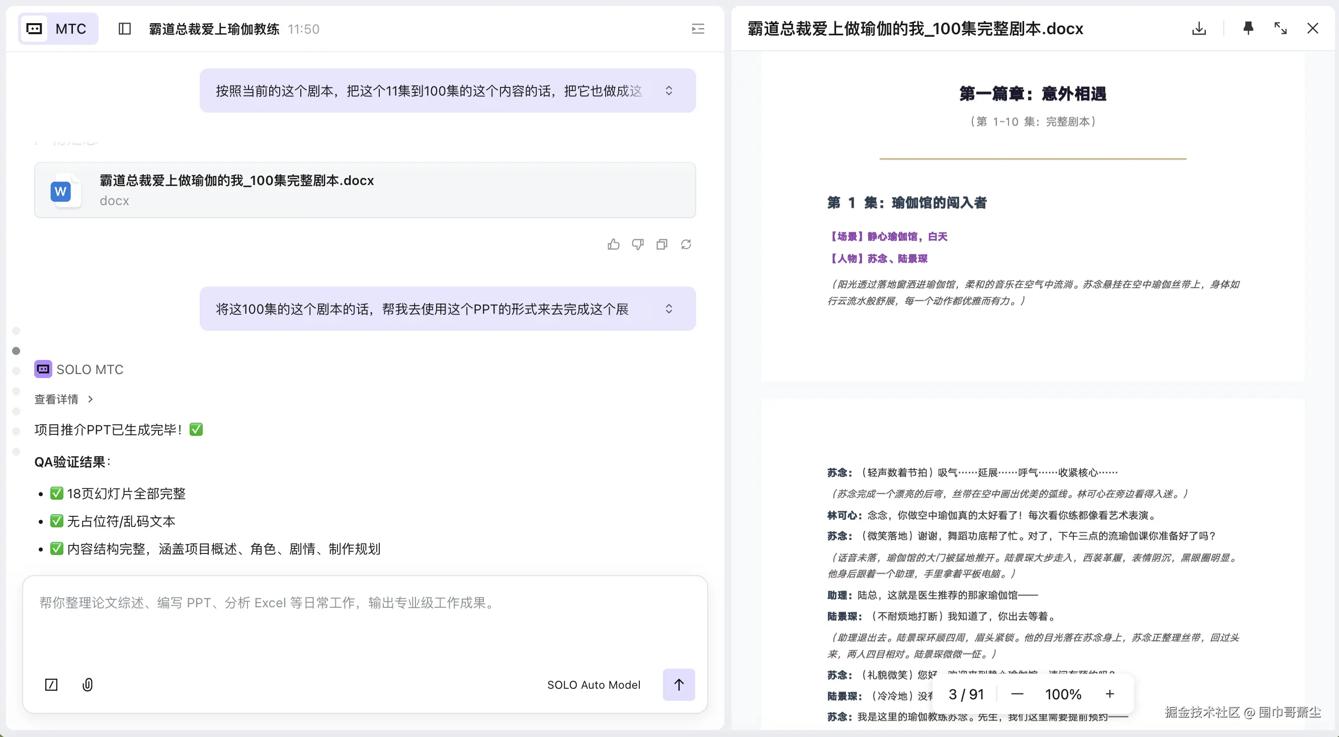Screen dimensions: 1339x737
Task: Open the attached 霸道总裁爱上做瑜伽的我 docx card
Action: (365, 190)
